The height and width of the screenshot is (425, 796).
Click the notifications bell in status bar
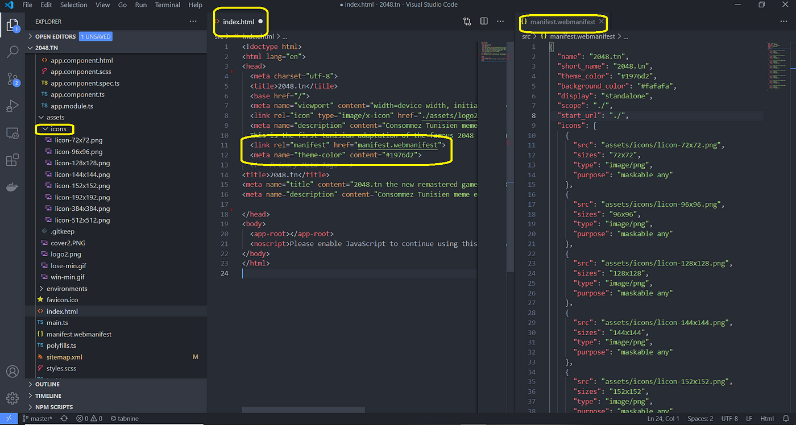785,419
